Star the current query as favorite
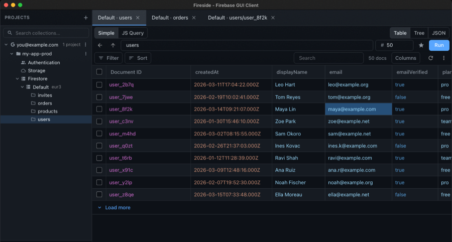 click(421, 45)
